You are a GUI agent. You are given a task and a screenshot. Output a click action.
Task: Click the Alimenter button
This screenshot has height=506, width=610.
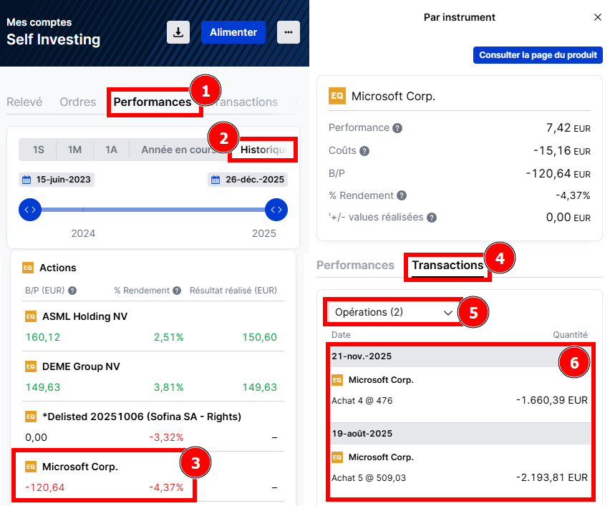click(233, 32)
